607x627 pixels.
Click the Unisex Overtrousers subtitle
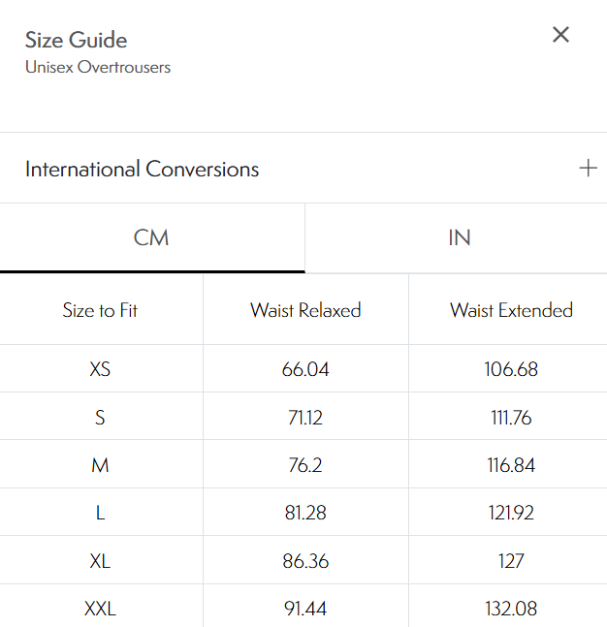coord(98,68)
